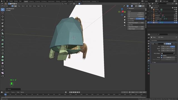Select the Scale tool in the toolbar
The width and height of the screenshot is (178, 100).
pos(3,23)
